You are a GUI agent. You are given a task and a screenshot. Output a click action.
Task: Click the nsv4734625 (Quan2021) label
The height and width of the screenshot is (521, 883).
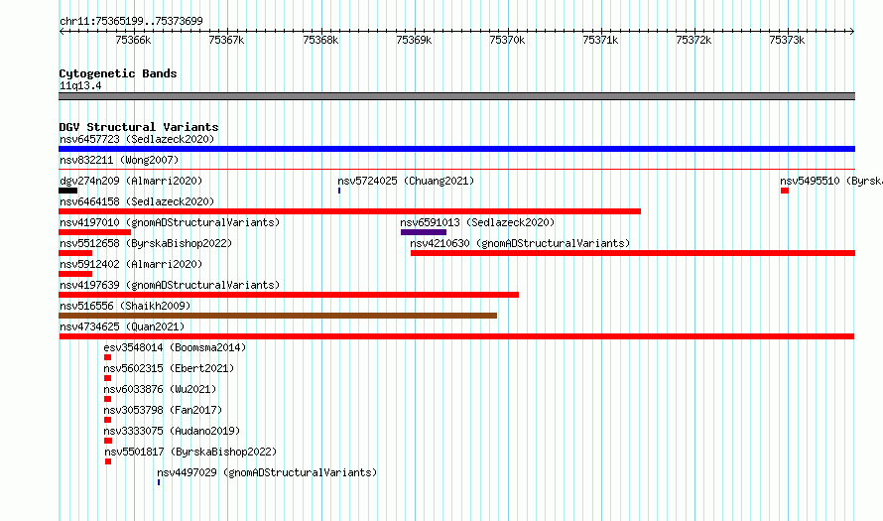[122, 326]
